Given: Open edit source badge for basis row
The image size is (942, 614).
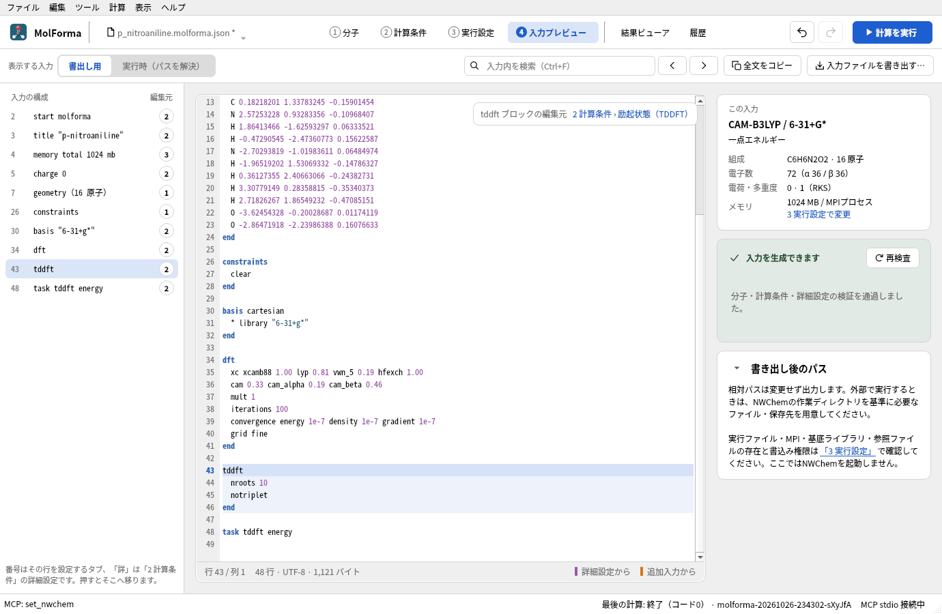Looking at the screenshot, I should [x=166, y=231].
